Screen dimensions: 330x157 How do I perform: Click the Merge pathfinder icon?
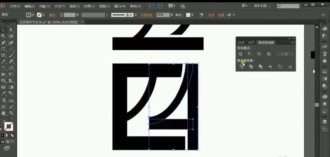click(x=261, y=66)
